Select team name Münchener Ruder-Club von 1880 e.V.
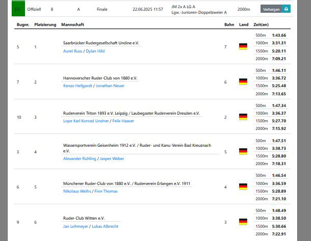Image resolution: width=311 pixels, height=241 pixels. click(97, 183)
